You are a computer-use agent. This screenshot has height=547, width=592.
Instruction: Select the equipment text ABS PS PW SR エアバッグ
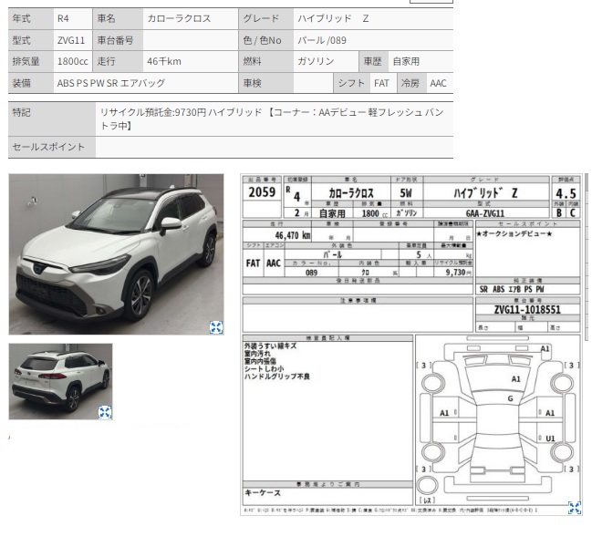pos(111,83)
